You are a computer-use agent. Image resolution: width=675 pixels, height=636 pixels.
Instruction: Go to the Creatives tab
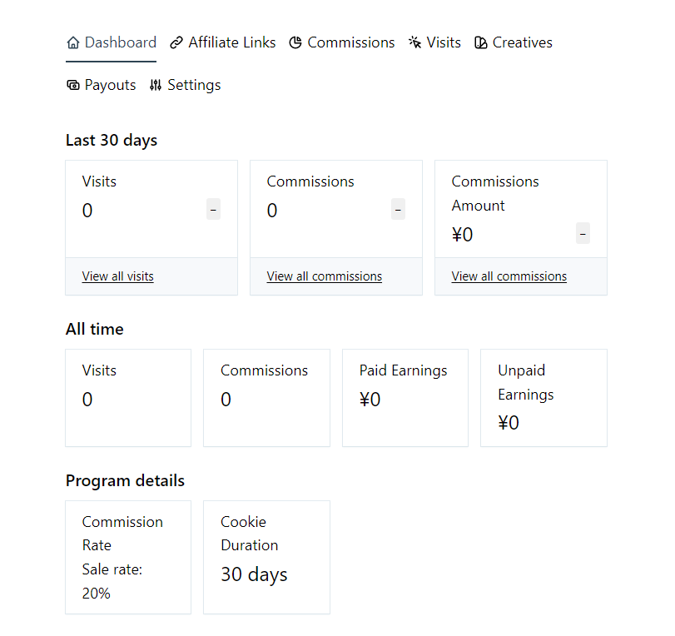[522, 42]
